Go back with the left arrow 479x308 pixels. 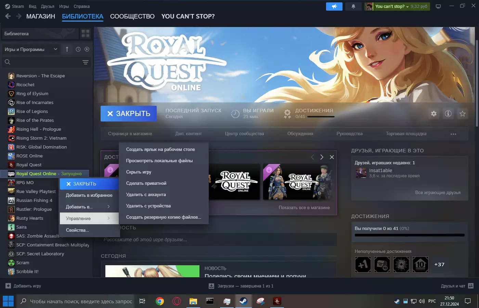8,16
